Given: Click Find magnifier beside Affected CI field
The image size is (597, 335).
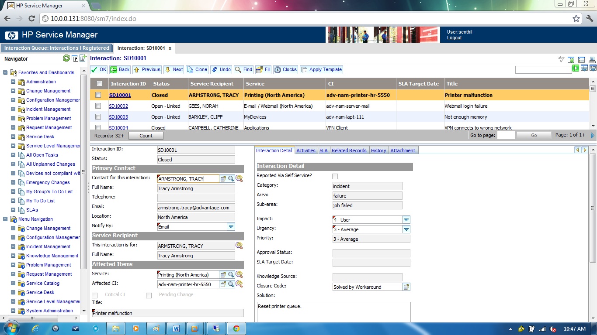Looking at the screenshot, I should point(231,284).
